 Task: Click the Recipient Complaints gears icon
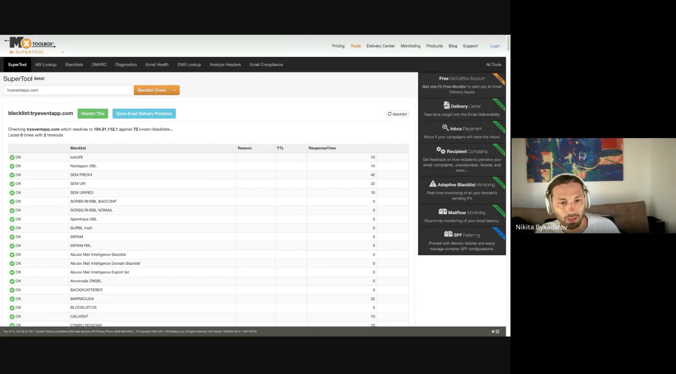click(x=441, y=150)
